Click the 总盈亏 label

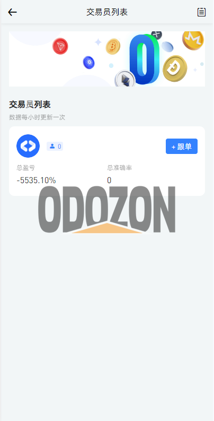26,168
